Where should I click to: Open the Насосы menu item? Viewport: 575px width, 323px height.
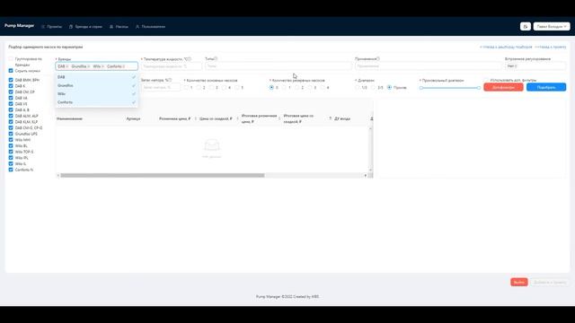point(119,27)
